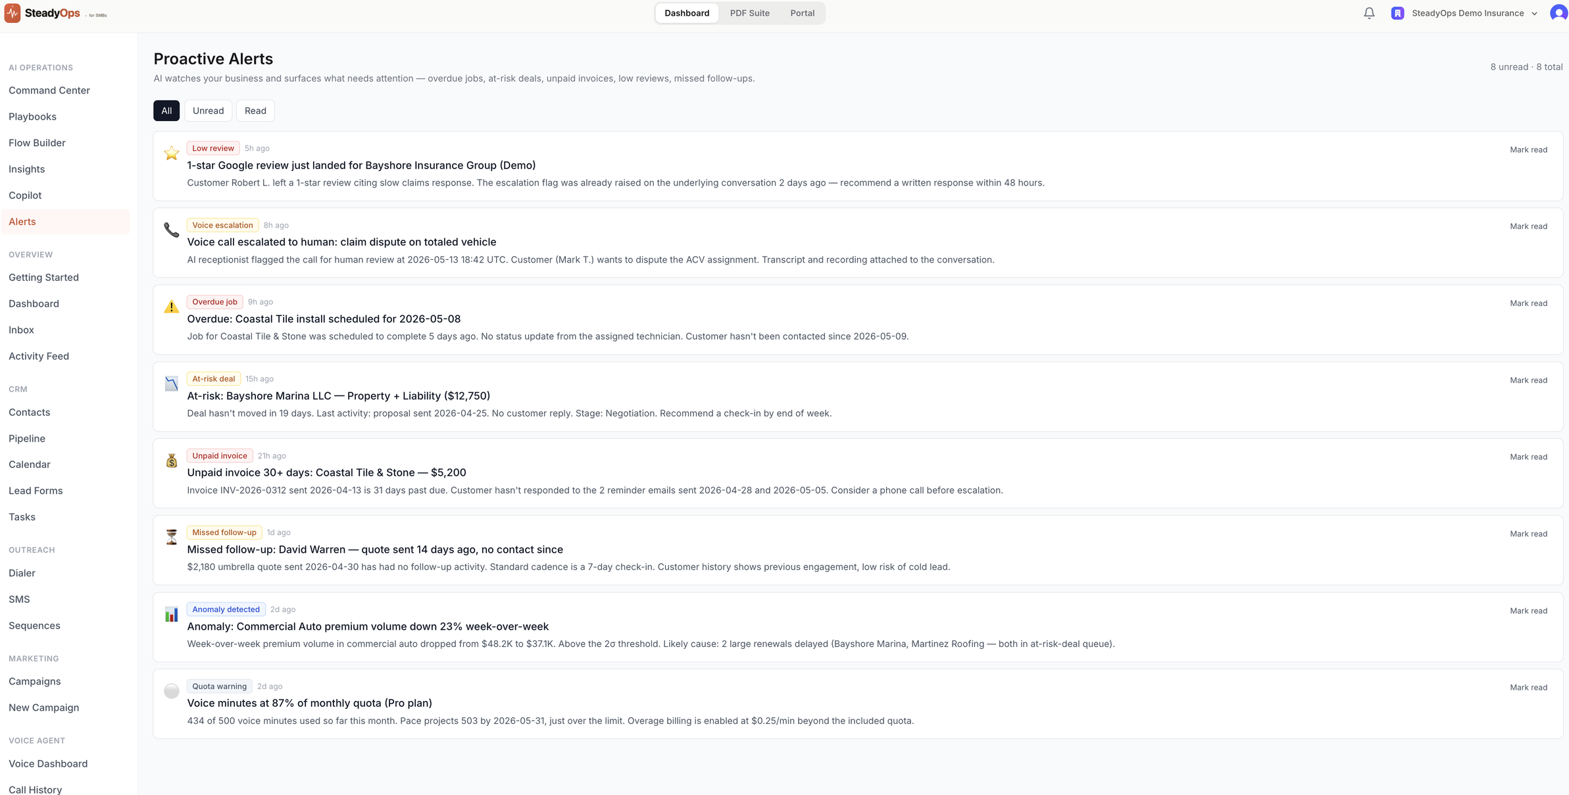Switch to the Portal tab
Viewport: 1569px width, 795px height.
tap(802, 13)
